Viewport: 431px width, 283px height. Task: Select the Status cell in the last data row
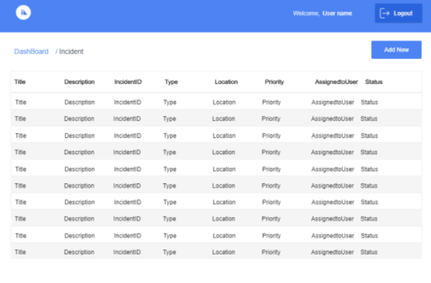[x=369, y=252]
